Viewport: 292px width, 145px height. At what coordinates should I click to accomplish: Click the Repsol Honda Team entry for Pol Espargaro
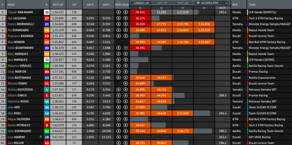click(262, 30)
